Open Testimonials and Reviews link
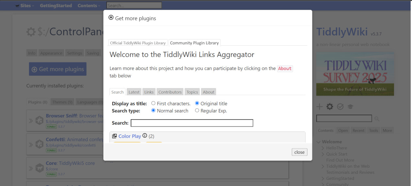Screen dimensions: 412x186 (350, 172)
